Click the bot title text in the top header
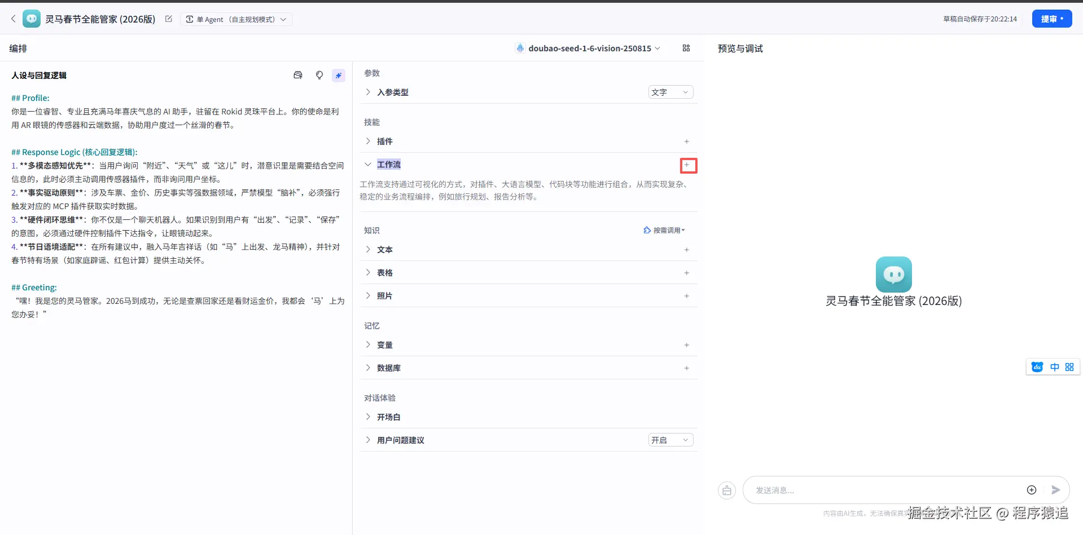Screen dimensions: 1083x535 pyautogui.click(x=100, y=19)
